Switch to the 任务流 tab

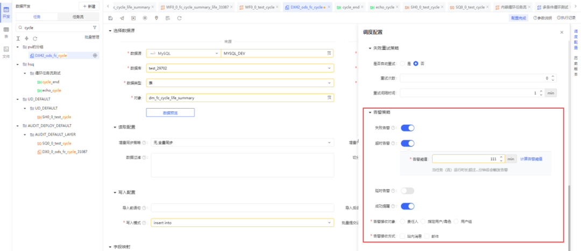pyautogui.click(x=77, y=17)
